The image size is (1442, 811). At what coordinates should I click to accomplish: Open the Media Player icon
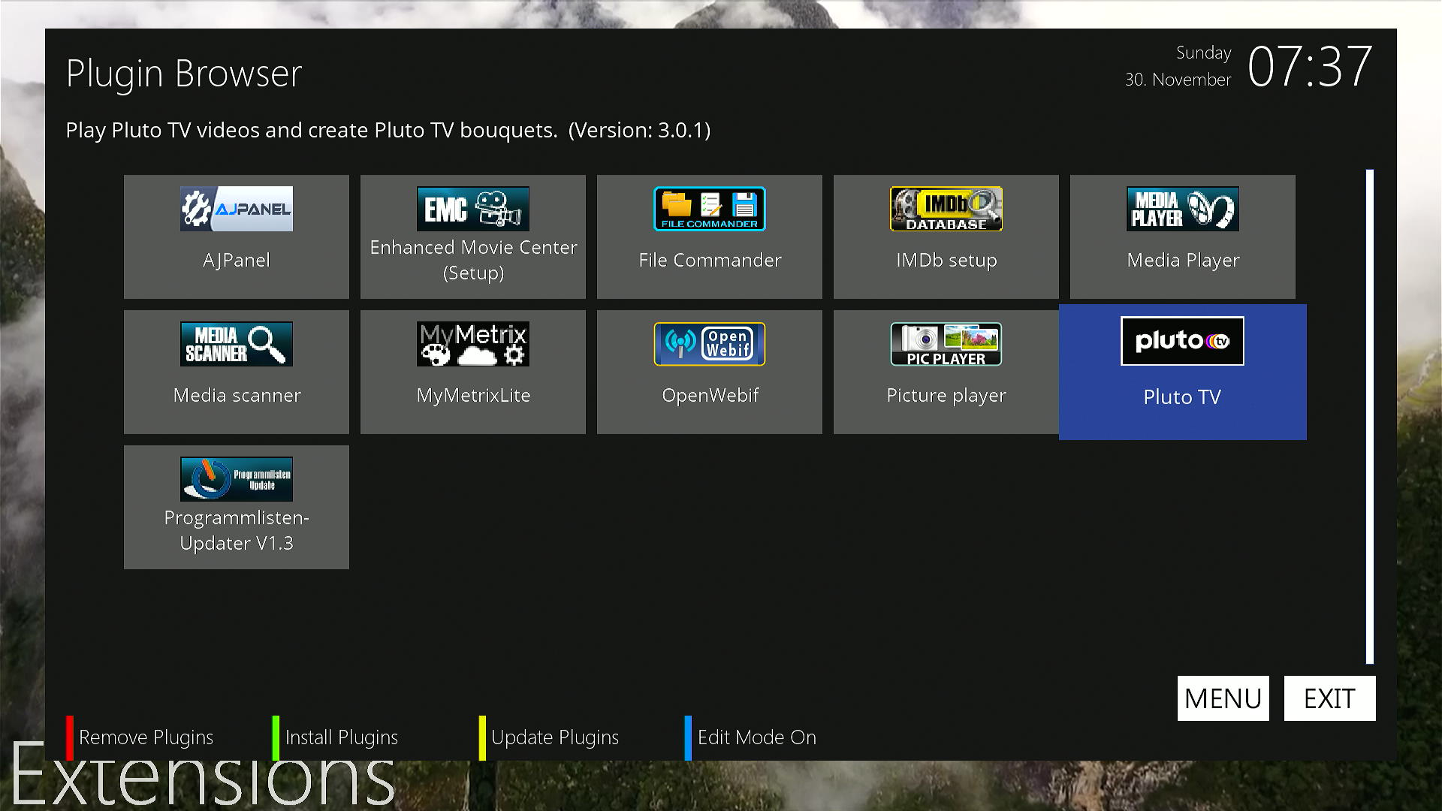[1182, 209]
